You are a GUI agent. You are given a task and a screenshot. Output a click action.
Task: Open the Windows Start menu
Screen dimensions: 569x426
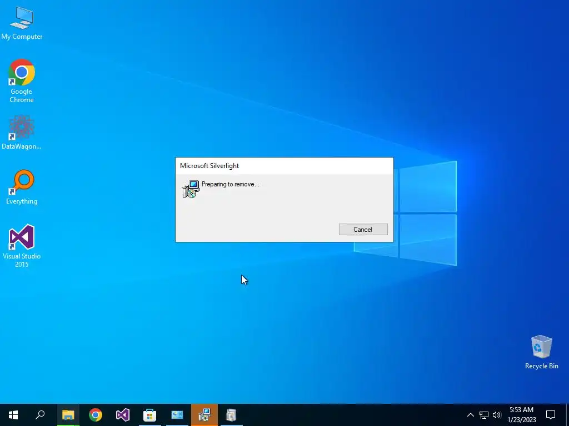point(13,415)
